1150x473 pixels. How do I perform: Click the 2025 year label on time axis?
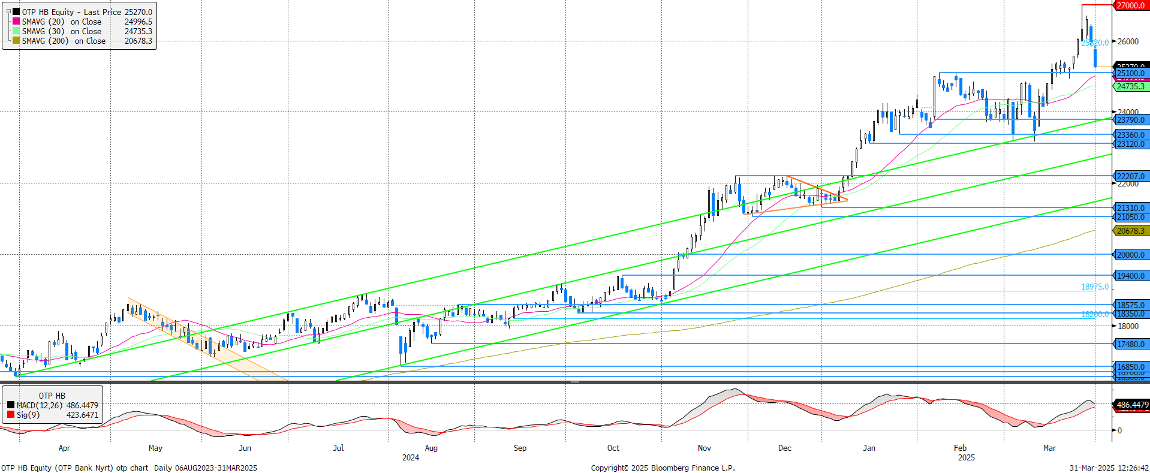(x=966, y=458)
